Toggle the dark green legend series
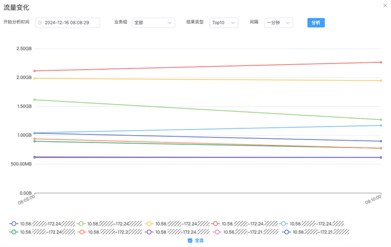Viewport: 391px width, 247px height. (x=42, y=232)
